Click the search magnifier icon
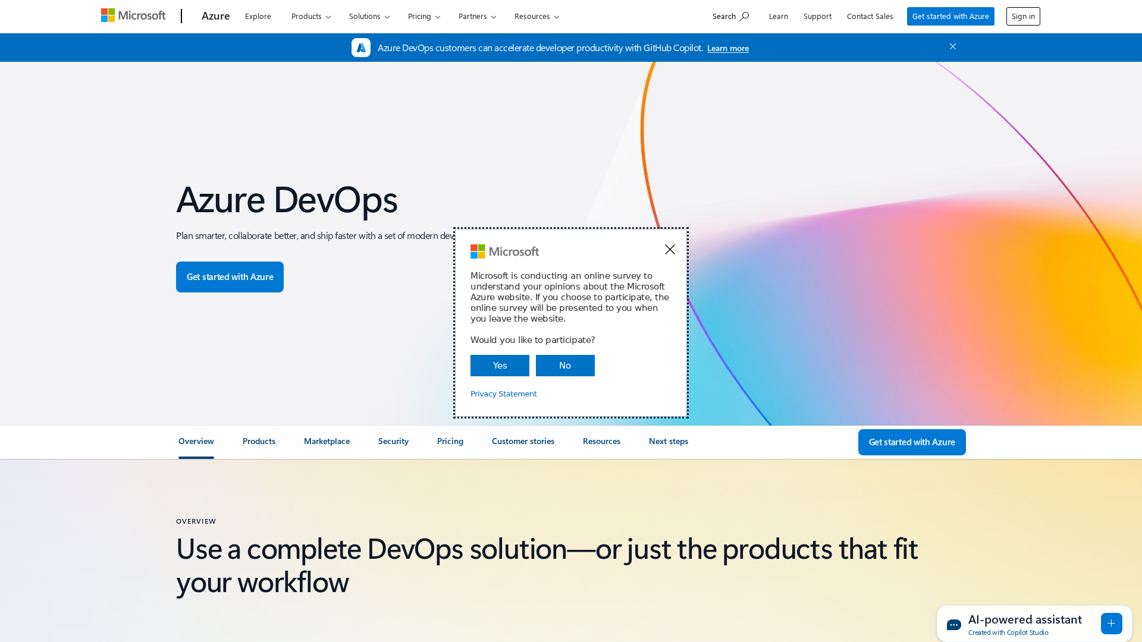This screenshot has width=1142, height=642. [x=744, y=16]
